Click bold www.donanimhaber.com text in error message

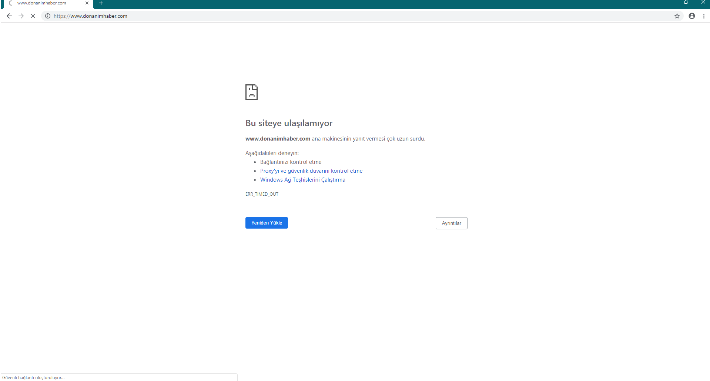278,139
